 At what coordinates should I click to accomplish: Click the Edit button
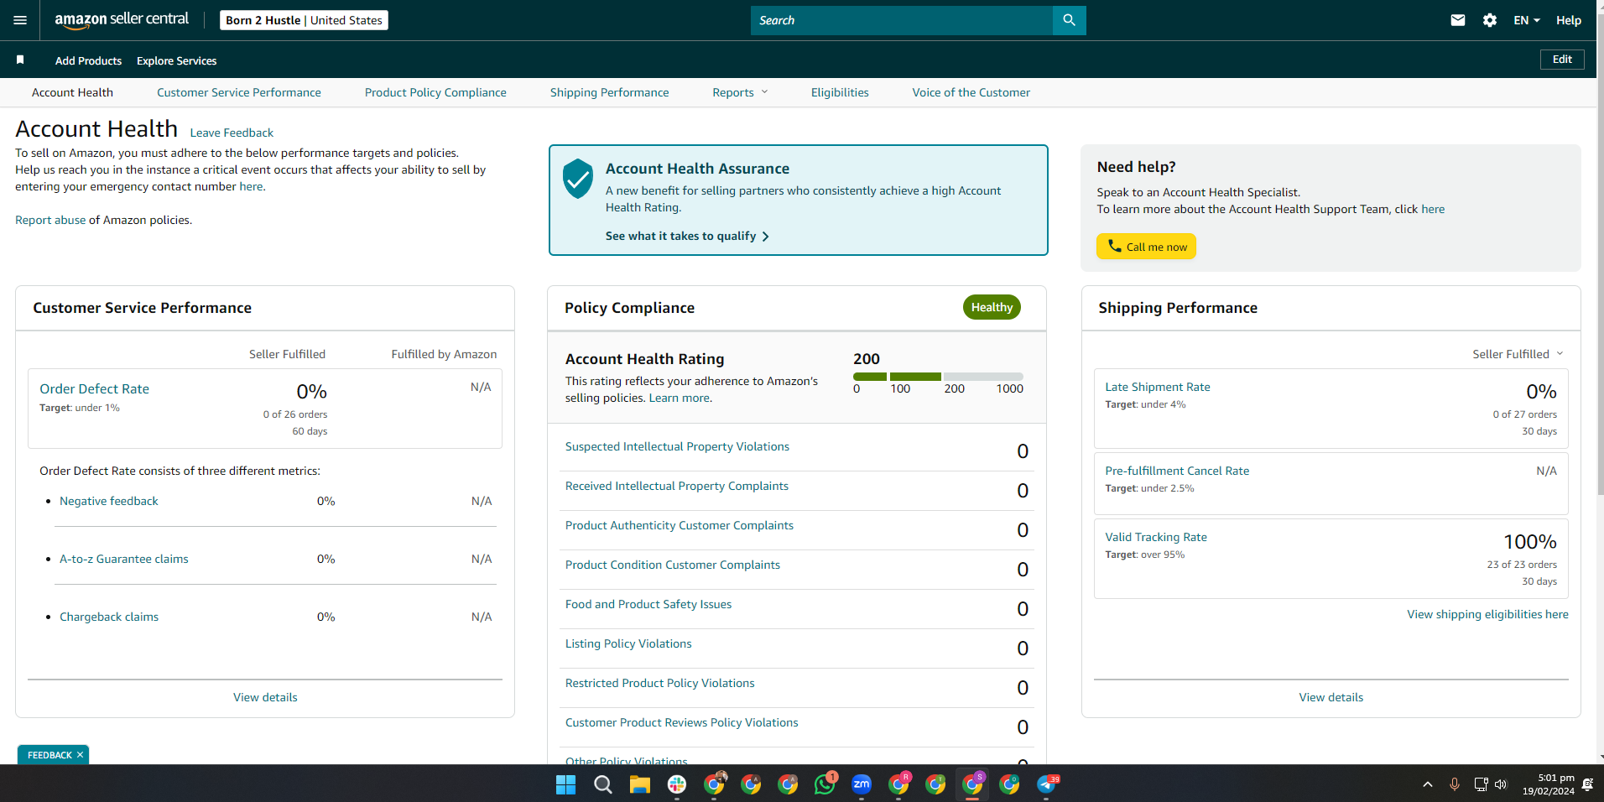[1562, 60]
